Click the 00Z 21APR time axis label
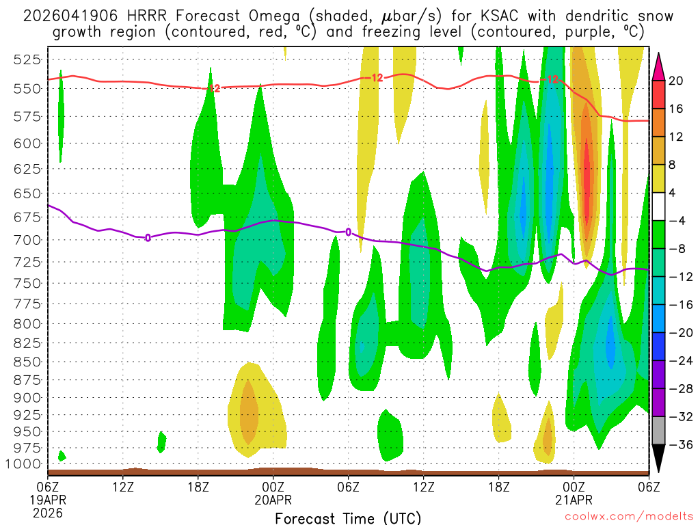 (574, 493)
